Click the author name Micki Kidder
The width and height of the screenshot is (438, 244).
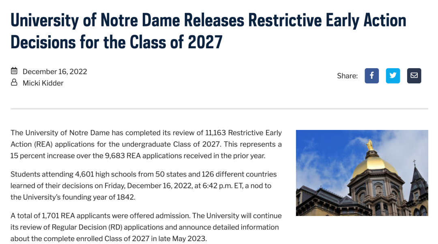coord(43,83)
